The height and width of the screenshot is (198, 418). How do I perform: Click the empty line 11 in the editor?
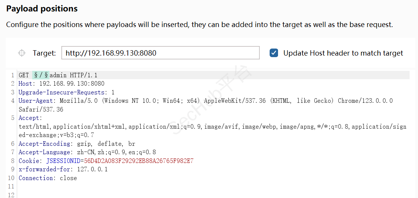tap(114, 186)
